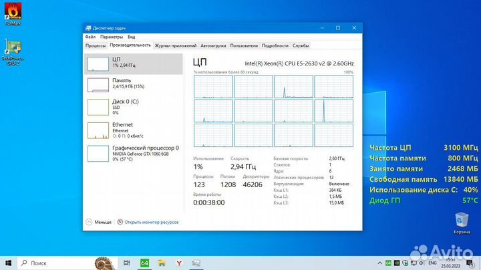This screenshot has height=270, width=481.
Task: Click the Windows Start button
Action: click(8, 263)
